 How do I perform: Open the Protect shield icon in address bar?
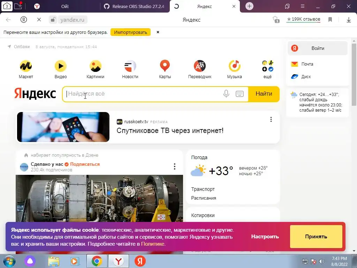coord(276,20)
